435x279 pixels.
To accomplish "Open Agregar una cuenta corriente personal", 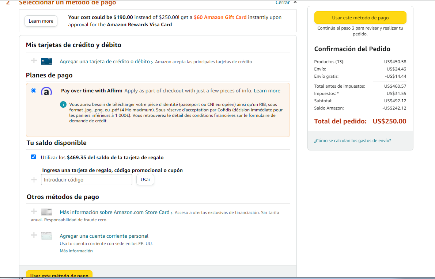I will (104, 236).
